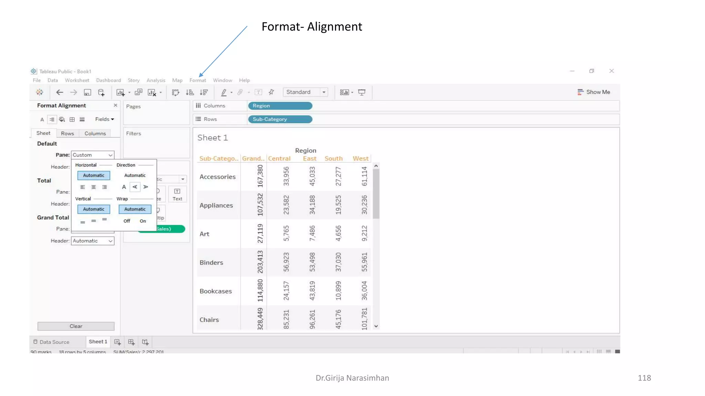The image size is (705, 396).
Task: Click the Sort Ascending toolbar icon
Action: click(190, 92)
